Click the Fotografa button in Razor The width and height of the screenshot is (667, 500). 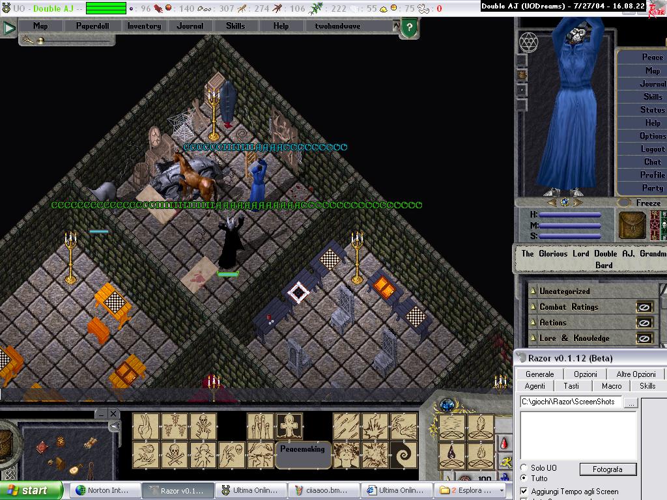point(608,469)
